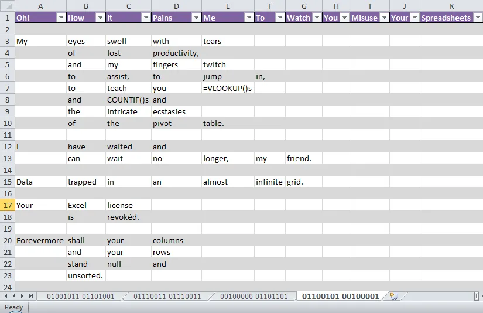Click the cell reading 'ecstasies'
The image size is (483, 313).
click(x=176, y=111)
